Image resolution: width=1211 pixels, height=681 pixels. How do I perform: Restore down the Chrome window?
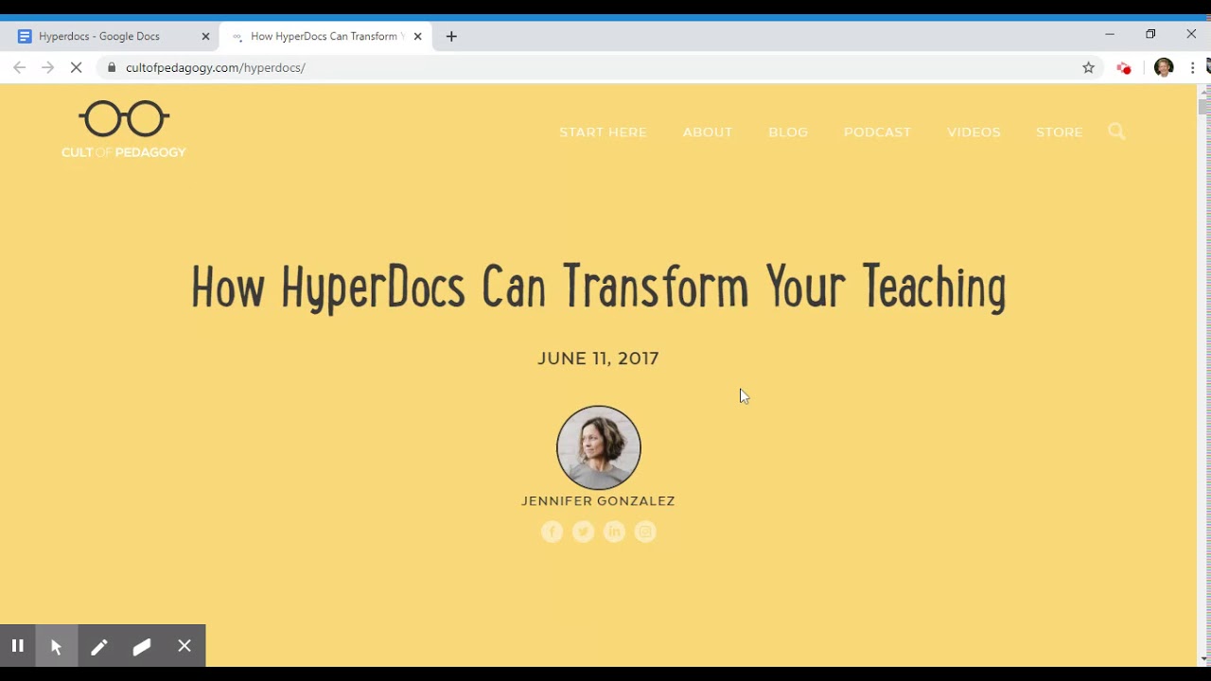[x=1150, y=34]
